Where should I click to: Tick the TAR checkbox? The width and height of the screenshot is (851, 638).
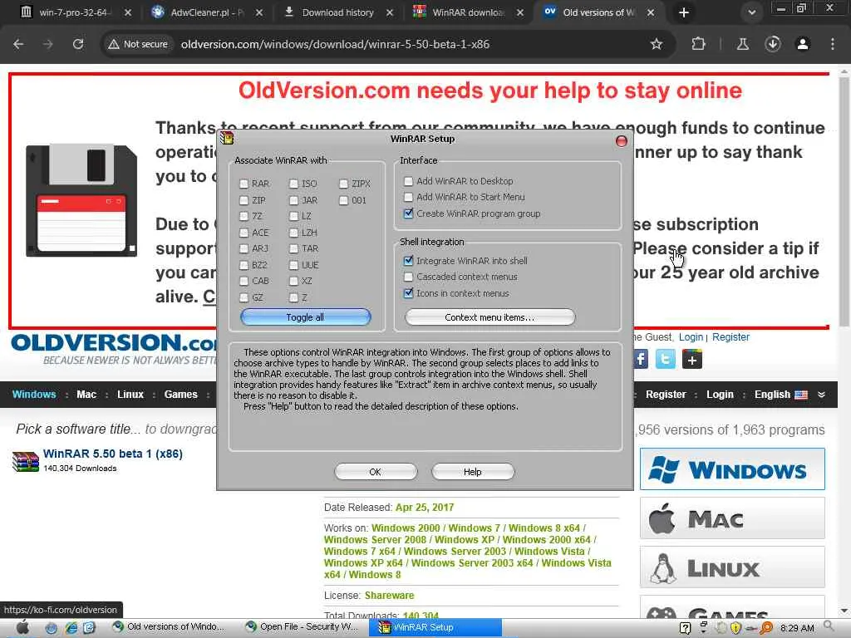tap(293, 248)
